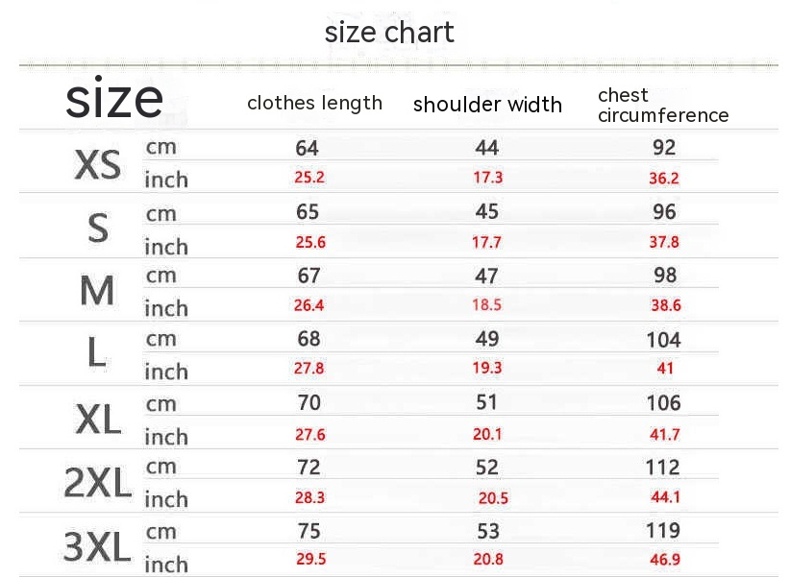
Task: Select the S size label
Action: pyautogui.click(x=98, y=228)
